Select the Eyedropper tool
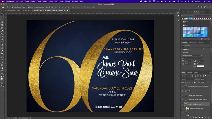The width and height of the screenshot is (212, 119). (2, 31)
